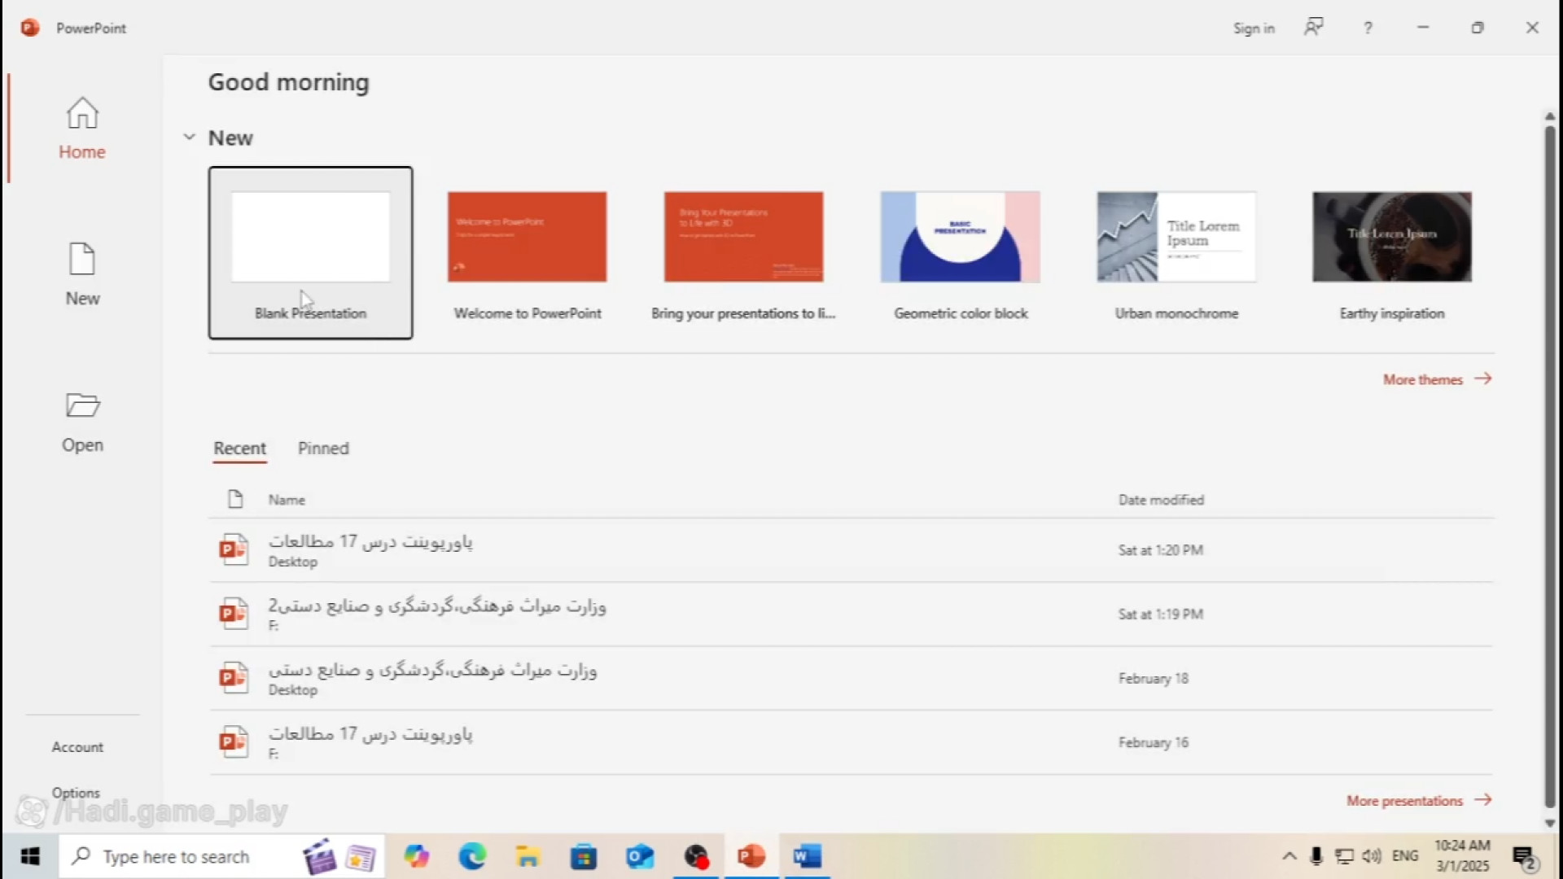The width and height of the screenshot is (1563, 879).
Task: Click the vertical scrollbar up arrow
Action: click(x=1550, y=116)
